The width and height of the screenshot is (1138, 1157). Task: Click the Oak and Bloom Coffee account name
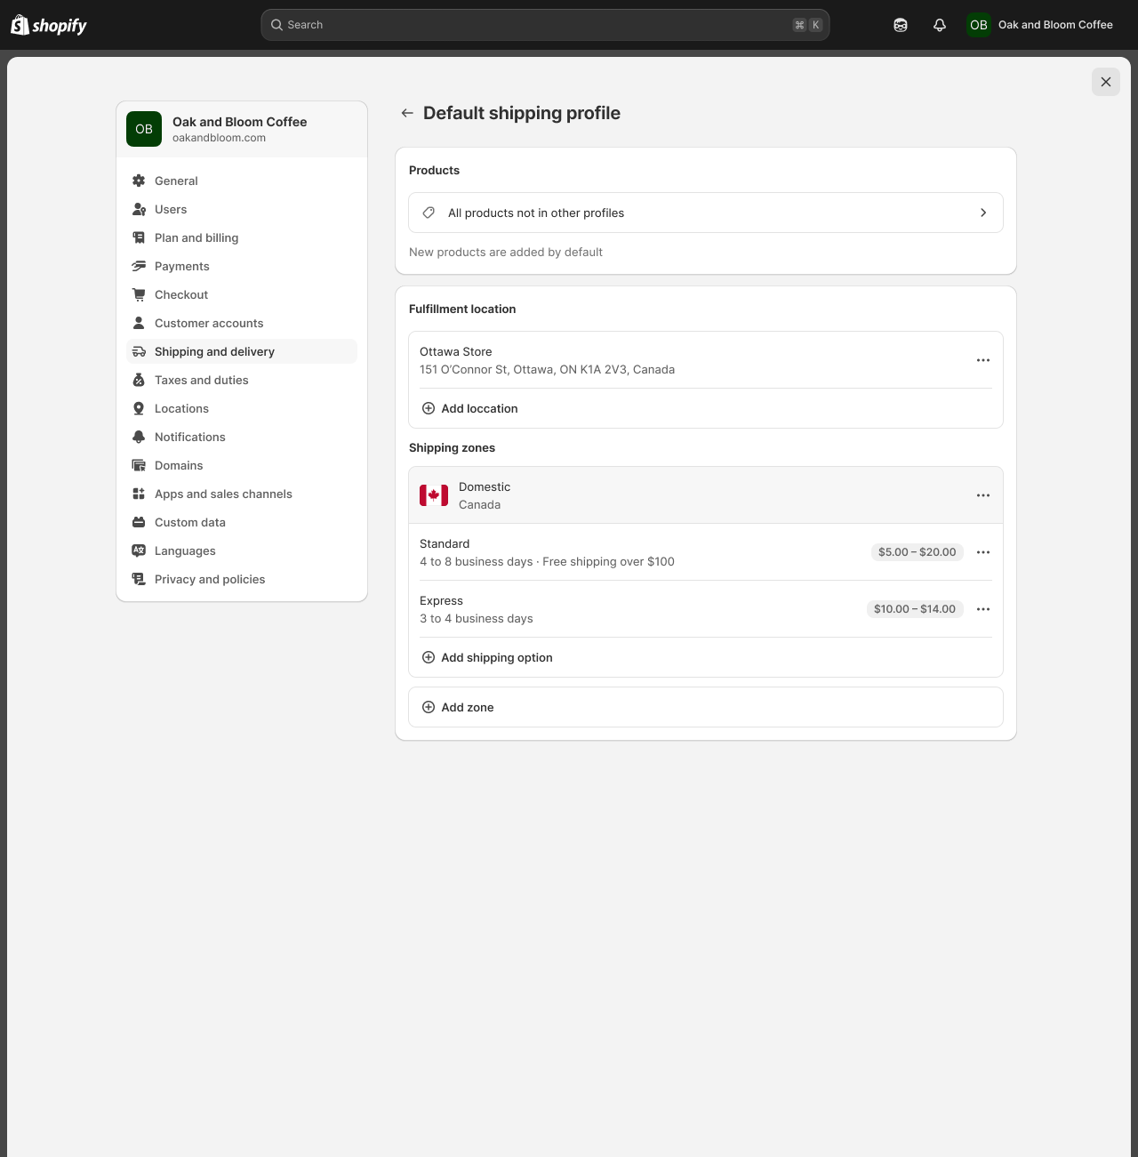pos(1055,25)
